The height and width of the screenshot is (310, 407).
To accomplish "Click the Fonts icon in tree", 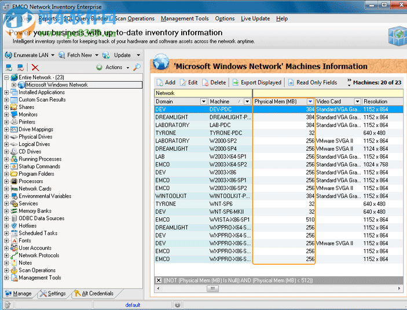I will click(14, 240).
